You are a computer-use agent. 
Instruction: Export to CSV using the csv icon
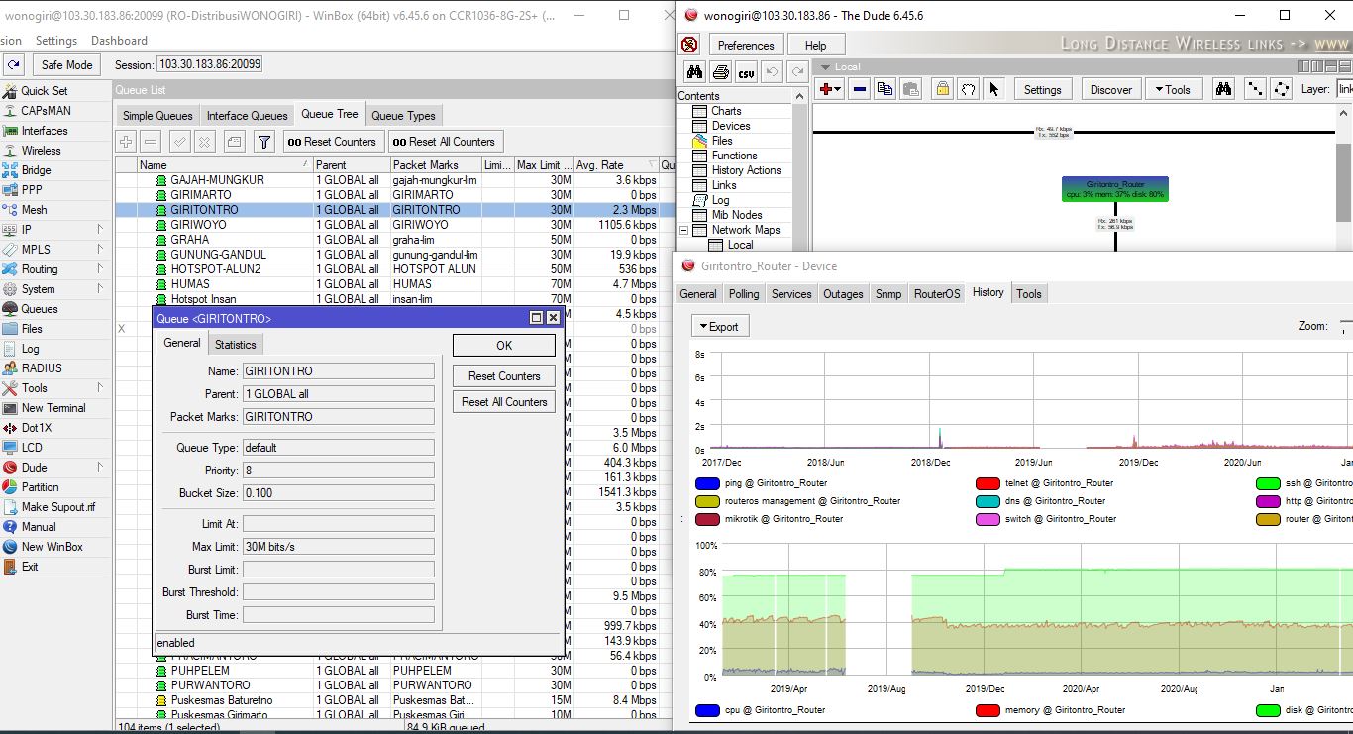tap(746, 72)
